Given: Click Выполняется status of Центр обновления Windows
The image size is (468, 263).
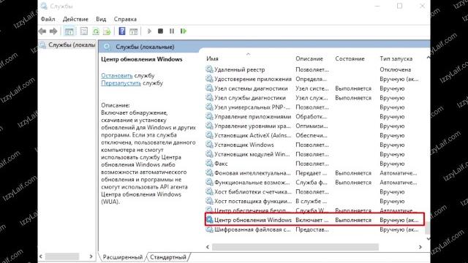Looking at the screenshot, I should coord(353,220).
